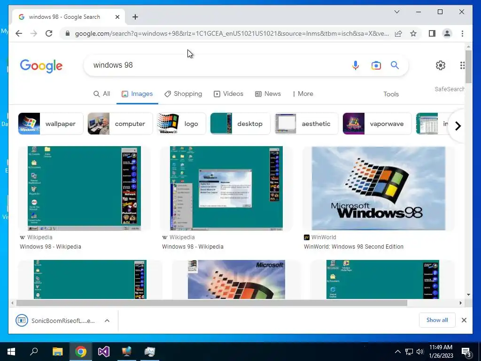Expand download item options chevron

[x=107, y=321]
